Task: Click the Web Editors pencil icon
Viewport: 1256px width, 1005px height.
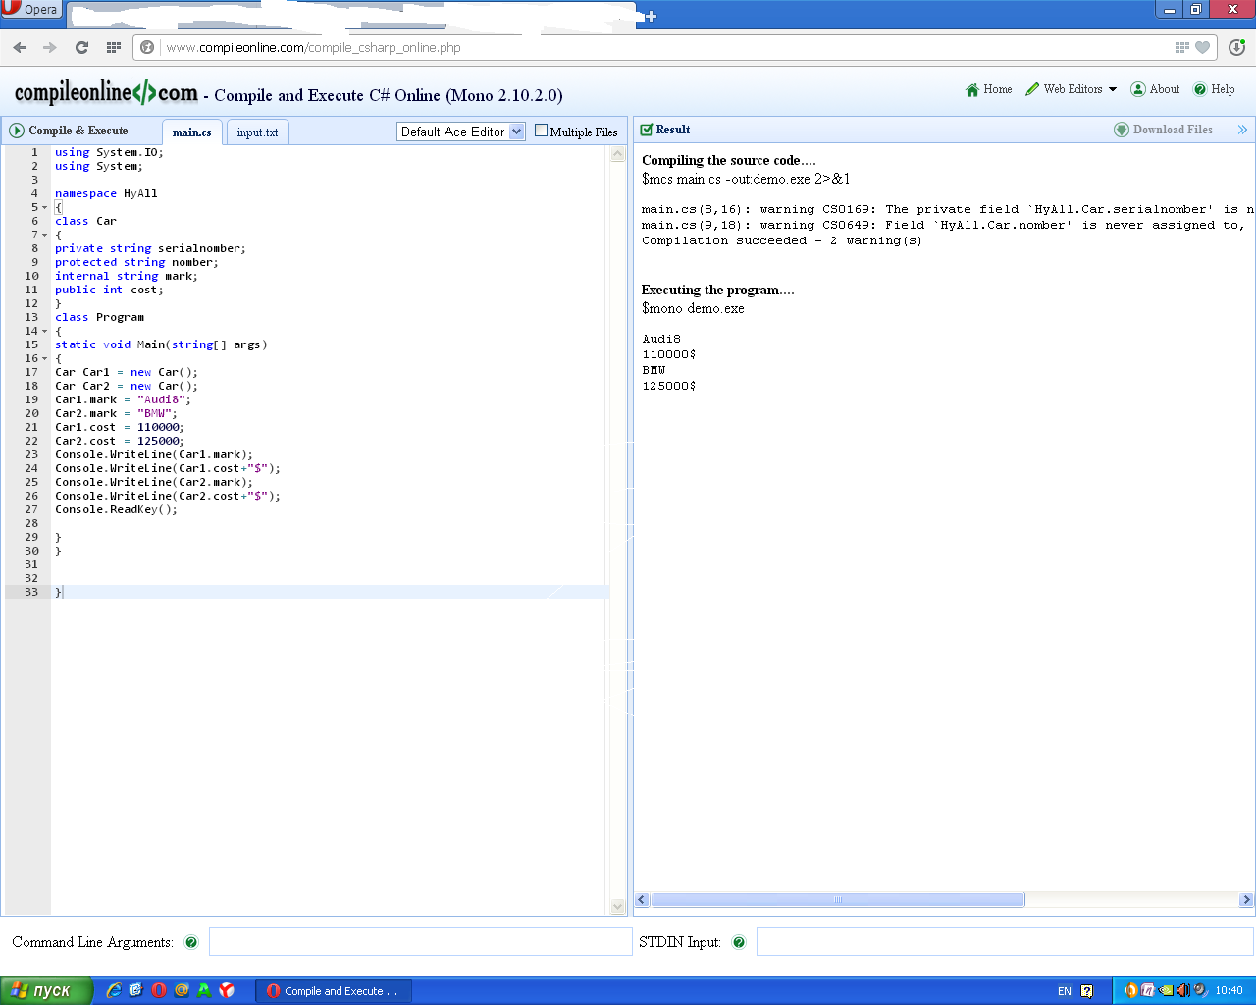Action: click(1032, 89)
